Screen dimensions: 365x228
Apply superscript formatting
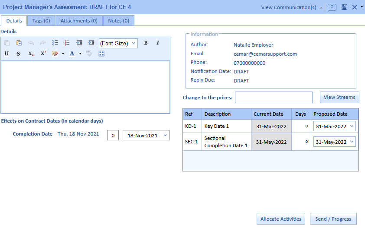(43, 54)
